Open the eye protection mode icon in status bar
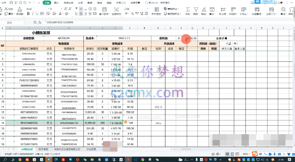The image size is (295, 162). (x=213, y=154)
